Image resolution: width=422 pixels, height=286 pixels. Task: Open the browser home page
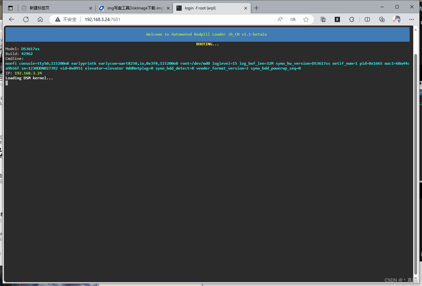[x=40, y=19]
